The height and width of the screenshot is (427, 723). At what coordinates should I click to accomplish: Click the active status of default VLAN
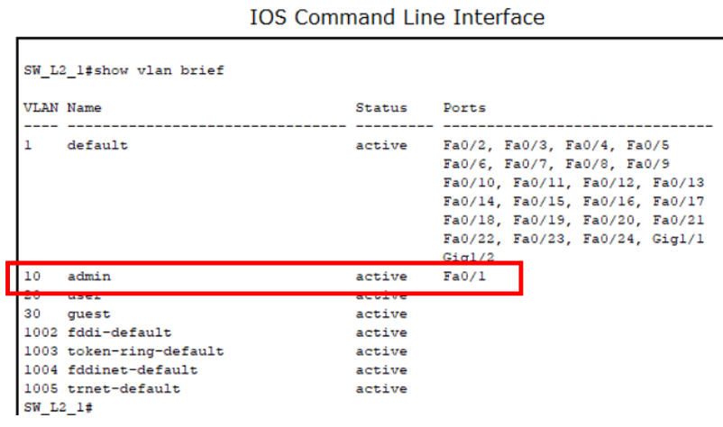pyautogui.click(x=381, y=145)
